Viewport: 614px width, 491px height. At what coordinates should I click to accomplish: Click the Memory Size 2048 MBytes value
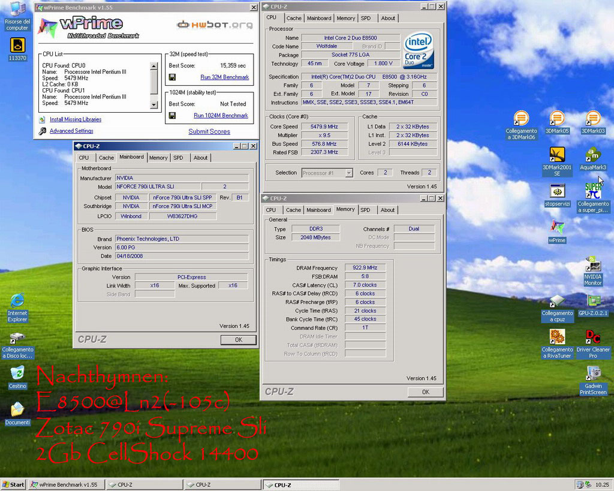[x=315, y=237]
